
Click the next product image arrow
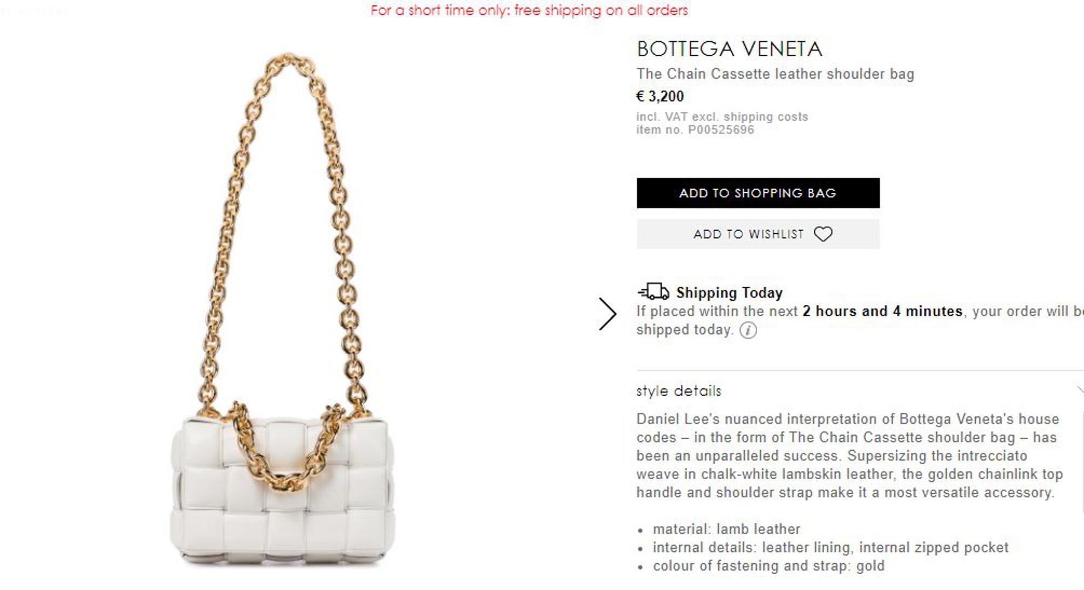coord(607,314)
